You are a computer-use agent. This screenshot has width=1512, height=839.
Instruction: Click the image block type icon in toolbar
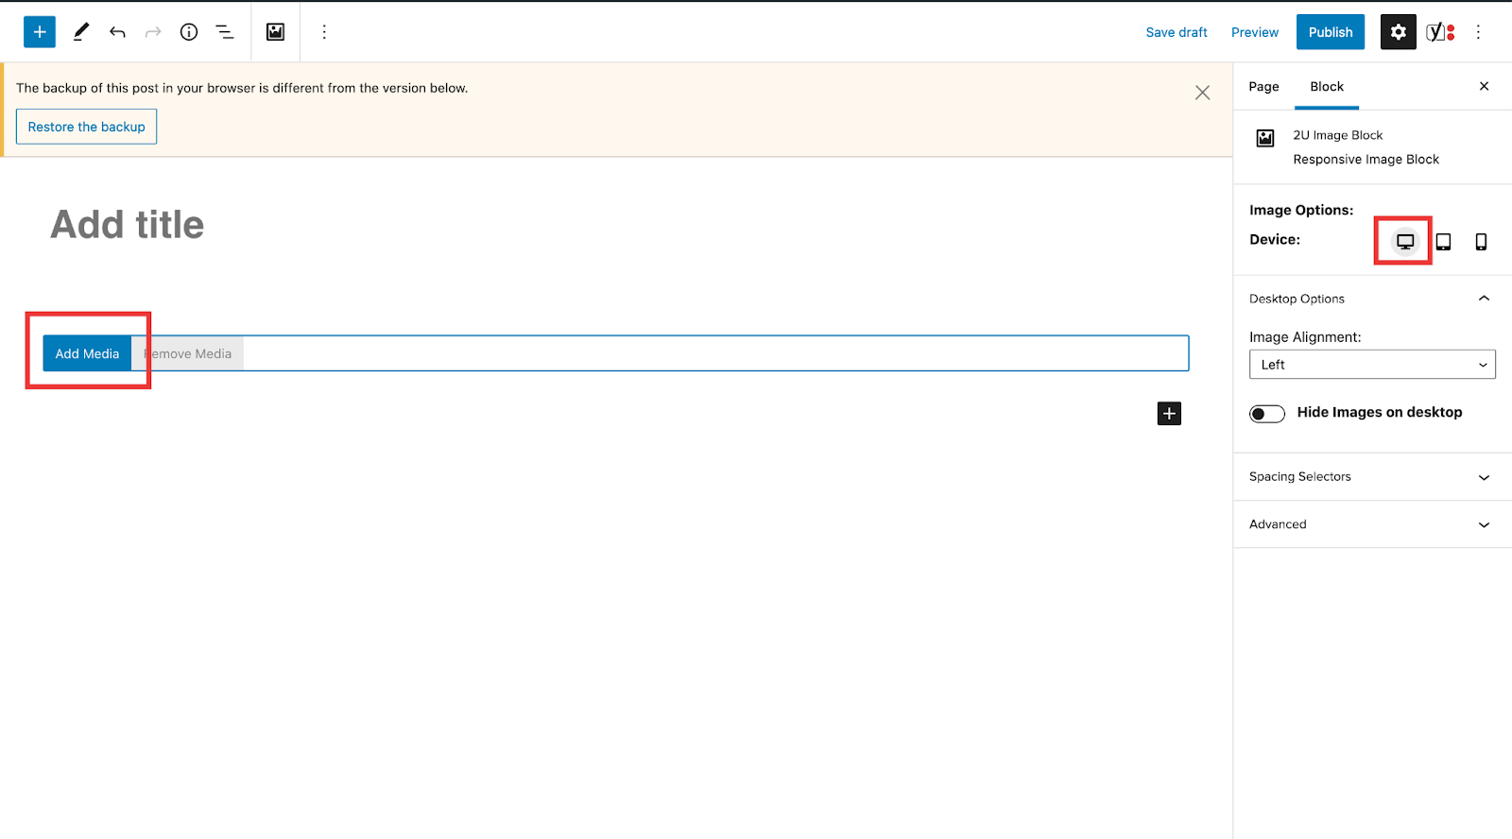point(275,32)
